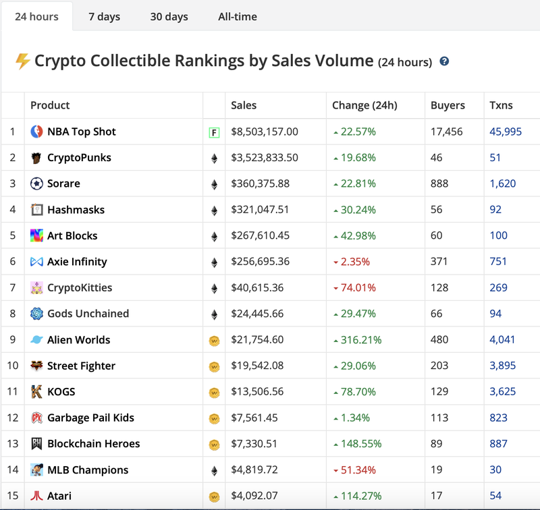Click the MLB Champions logo icon
540x510 pixels.
tap(36, 470)
